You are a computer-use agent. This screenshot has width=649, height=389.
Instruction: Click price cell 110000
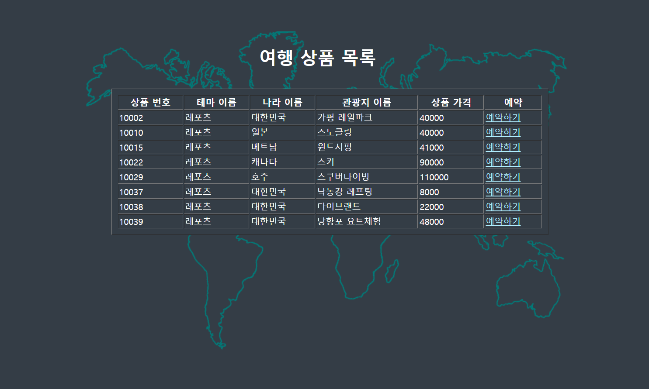coord(451,177)
